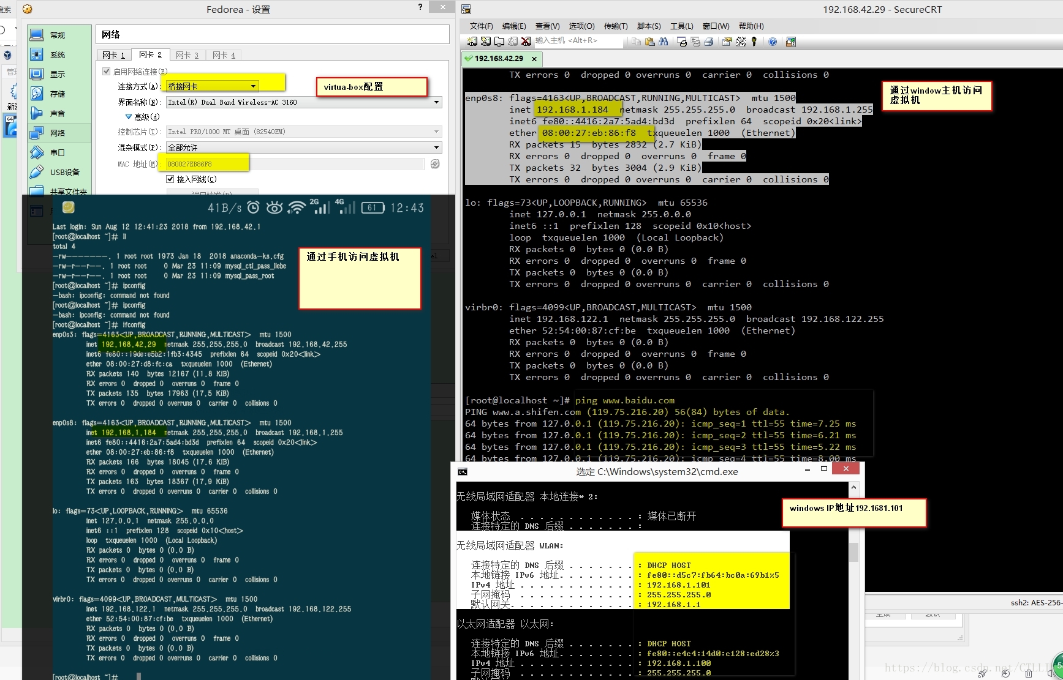Click the blue Help question mark icon

coord(773,42)
